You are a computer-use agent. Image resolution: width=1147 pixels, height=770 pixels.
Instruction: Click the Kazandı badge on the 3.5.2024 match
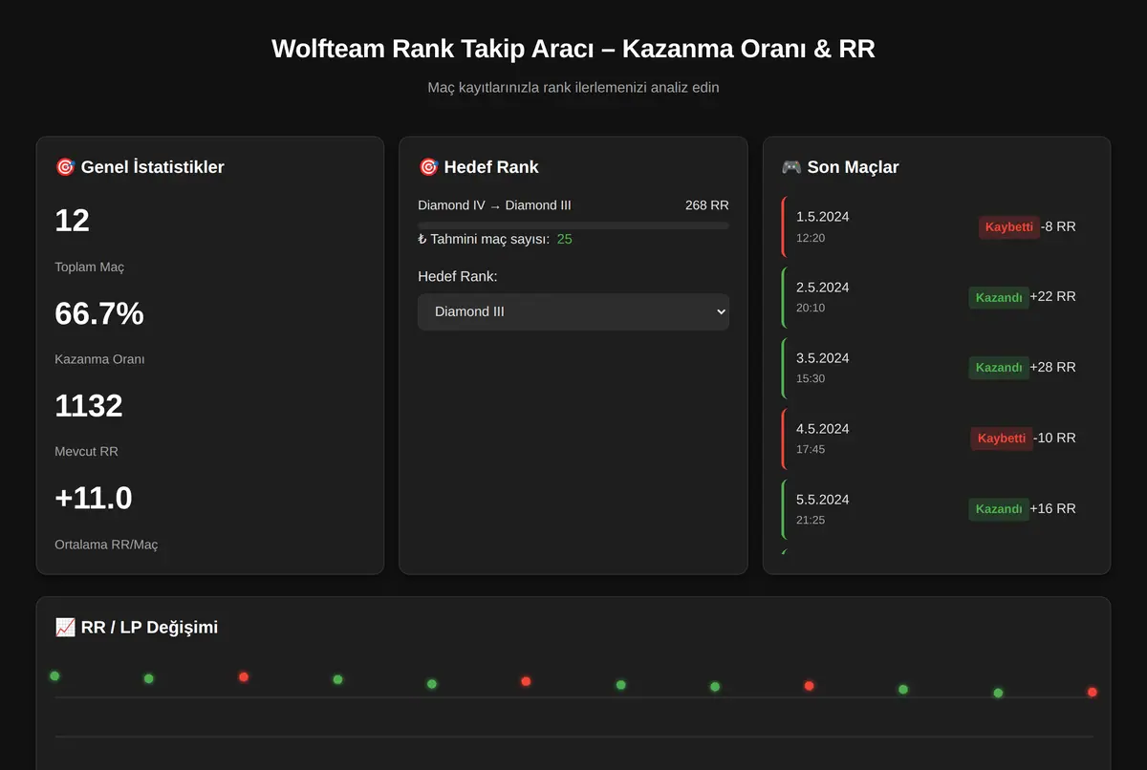click(x=999, y=368)
